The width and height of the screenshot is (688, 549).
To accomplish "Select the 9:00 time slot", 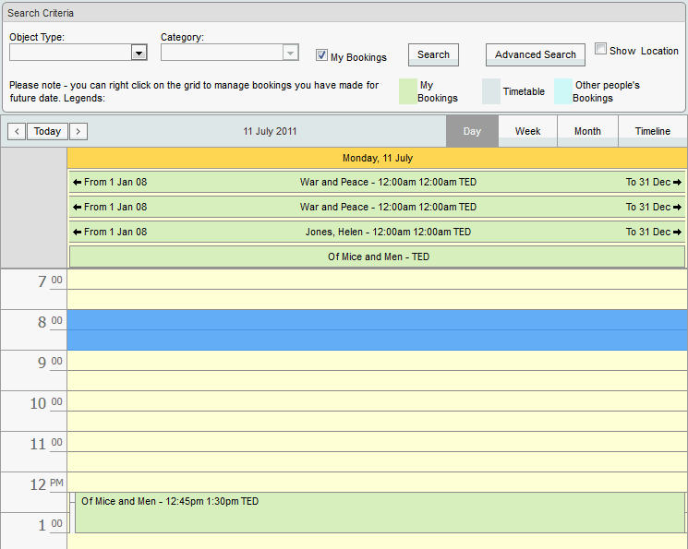I will 378,361.
